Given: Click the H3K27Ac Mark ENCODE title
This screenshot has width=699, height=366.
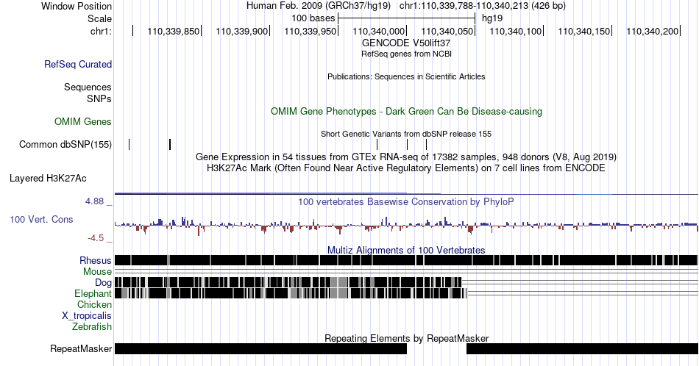Looking at the screenshot, I should point(406,168).
